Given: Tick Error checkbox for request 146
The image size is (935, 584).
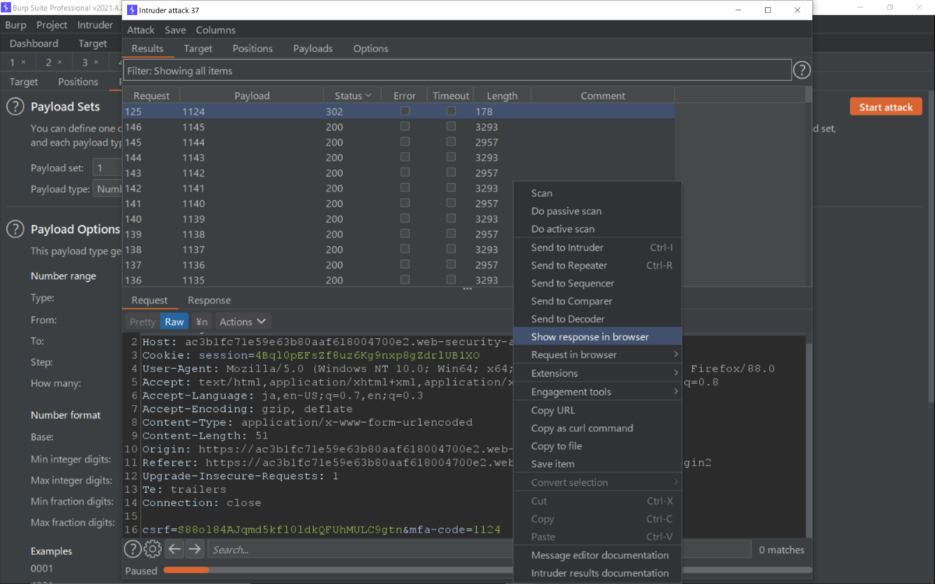Looking at the screenshot, I should 404,127.
